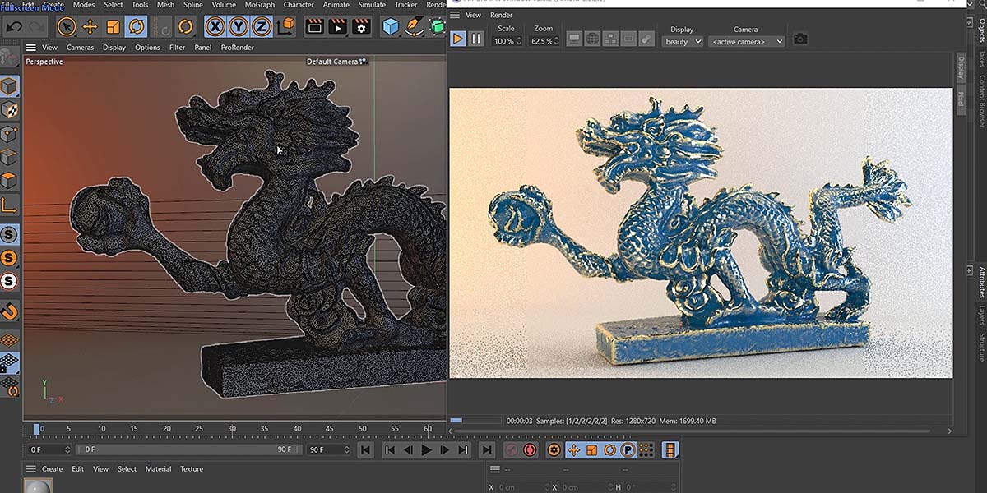Screen dimensions: 987x493
Task: Open the Modes menu
Action: (x=84, y=5)
